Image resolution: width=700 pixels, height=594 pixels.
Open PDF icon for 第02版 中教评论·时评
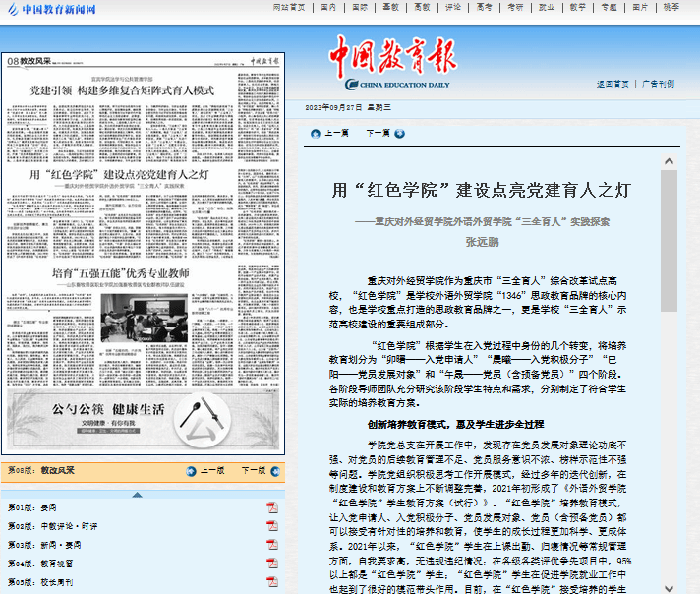click(272, 526)
